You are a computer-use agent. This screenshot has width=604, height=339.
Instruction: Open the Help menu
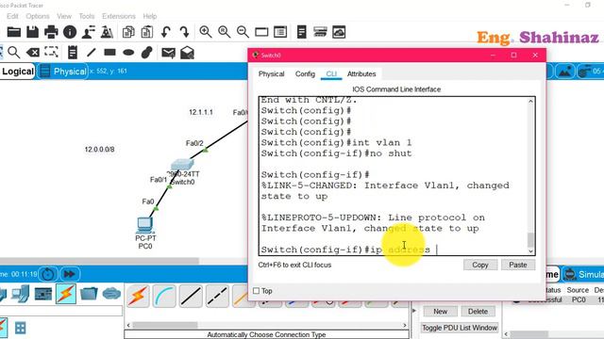(x=149, y=16)
